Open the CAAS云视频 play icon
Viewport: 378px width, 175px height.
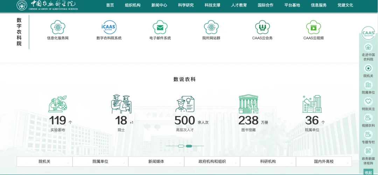coord(313,27)
